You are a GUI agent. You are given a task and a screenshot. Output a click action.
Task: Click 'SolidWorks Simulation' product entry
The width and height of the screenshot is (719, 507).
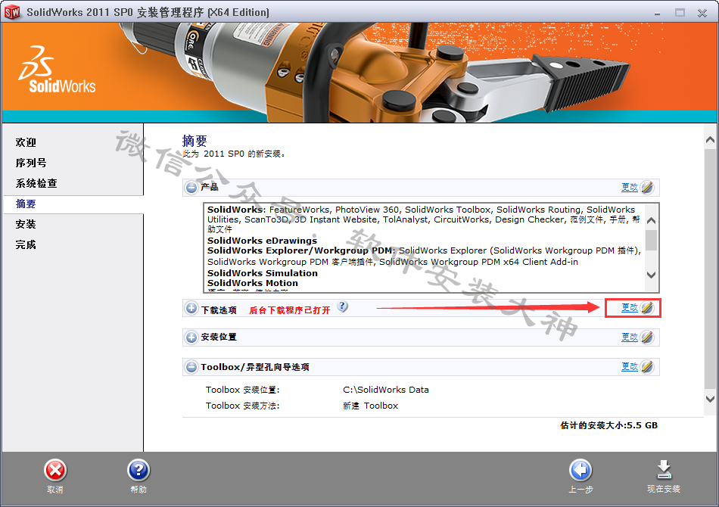coord(263,273)
